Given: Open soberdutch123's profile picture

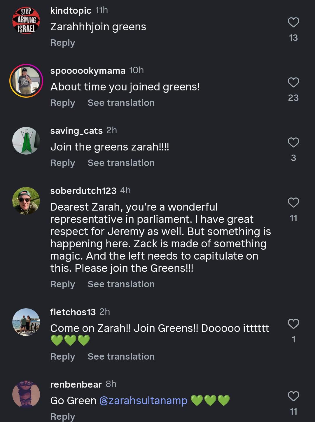Looking at the screenshot, I should (x=26, y=201).
